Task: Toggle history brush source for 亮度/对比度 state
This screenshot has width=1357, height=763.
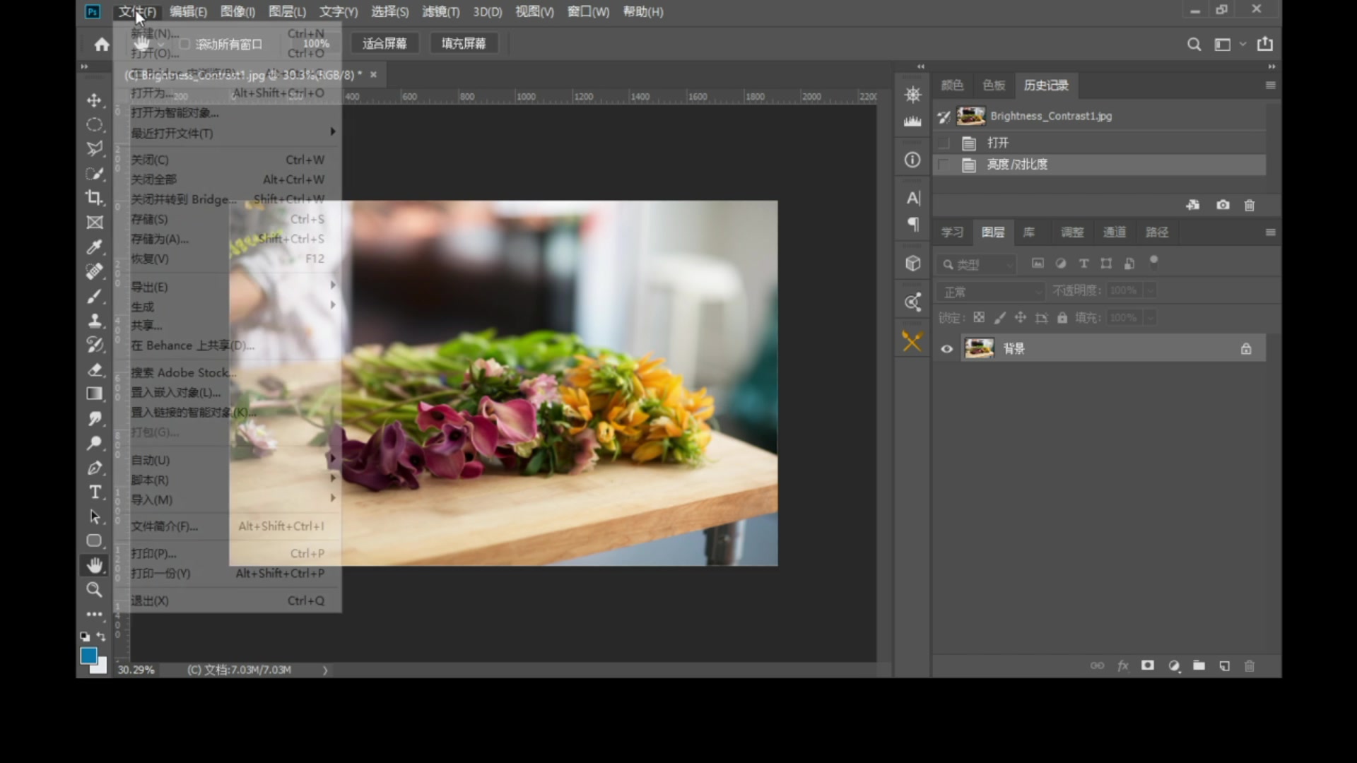Action: pos(943,165)
